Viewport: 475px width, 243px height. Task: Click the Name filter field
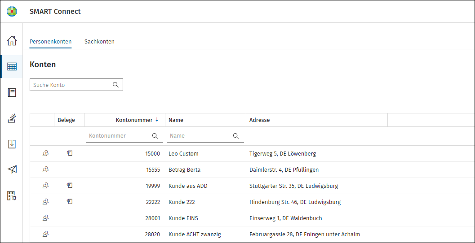click(x=205, y=136)
